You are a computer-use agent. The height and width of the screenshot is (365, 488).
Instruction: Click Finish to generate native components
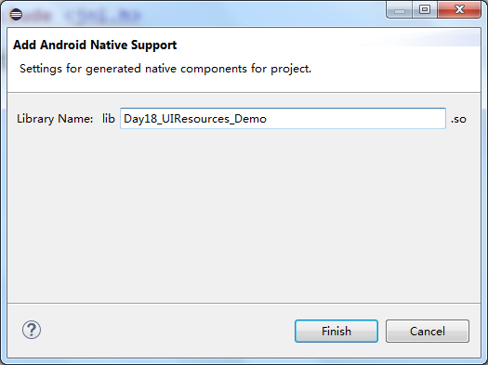(x=336, y=332)
